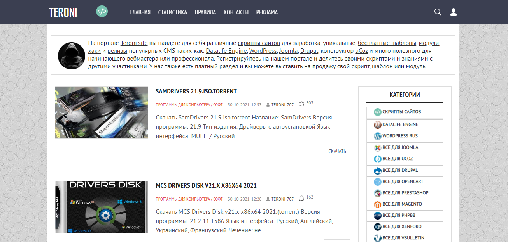Open author TERONI-707 on SamDrivers post
This screenshot has width=508, height=242.
[x=282, y=105]
